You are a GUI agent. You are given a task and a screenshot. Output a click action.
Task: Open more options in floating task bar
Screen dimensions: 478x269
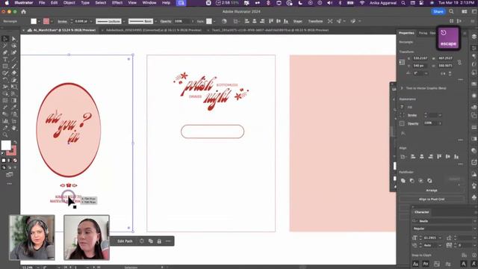pos(168,241)
